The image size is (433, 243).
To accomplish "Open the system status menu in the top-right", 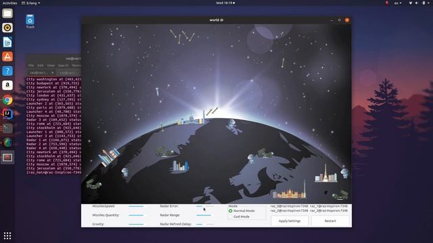I will 419,3.
